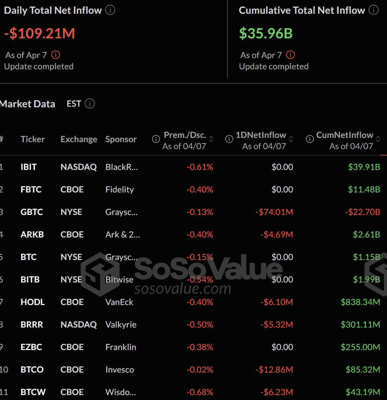Click the info icon beside Cumulative Total Net Inflow
Viewport: 387px width, 400px height.
coord(373,10)
